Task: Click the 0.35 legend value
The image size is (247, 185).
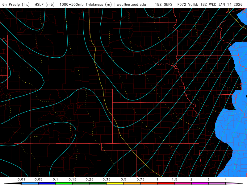Action: tap(107, 179)
